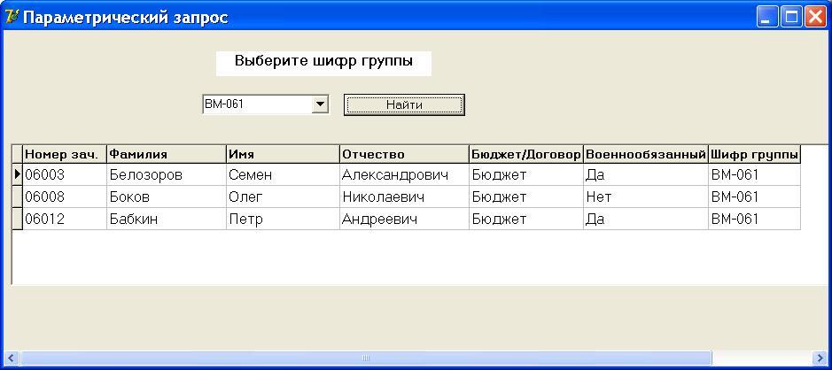Click the name Семен
This screenshot has height=370, width=832.
point(251,174)
